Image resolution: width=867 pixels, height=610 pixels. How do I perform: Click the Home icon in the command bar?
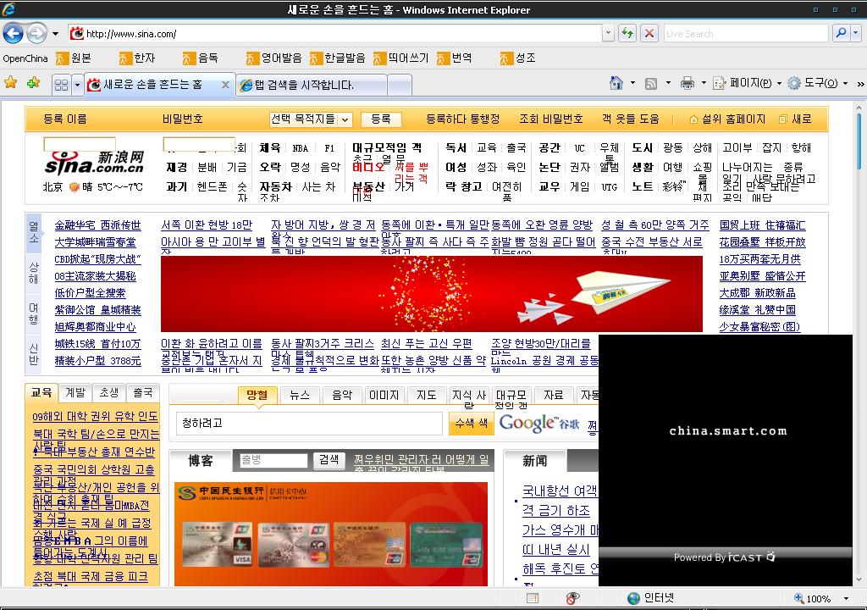[x=616, y=83]
